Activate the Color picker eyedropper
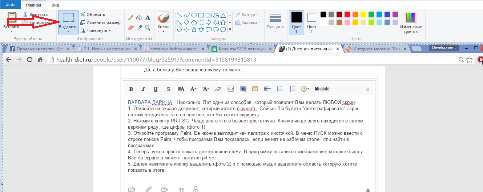Viewport: 483px width, 192px height. click(x=139, y=28)
